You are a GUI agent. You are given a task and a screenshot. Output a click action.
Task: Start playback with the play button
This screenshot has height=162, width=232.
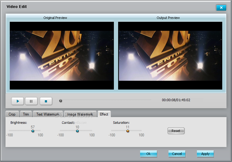(x=18, y=101)
